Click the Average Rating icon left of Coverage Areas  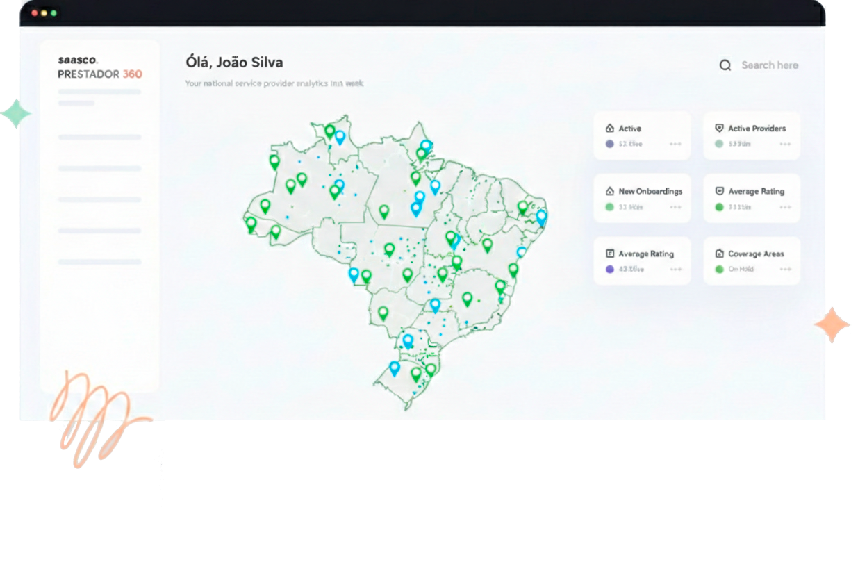click(610, 254)
